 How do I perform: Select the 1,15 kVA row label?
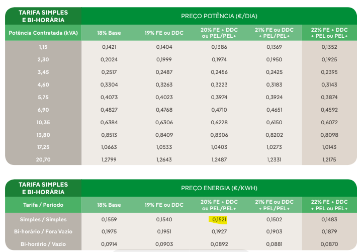(x=43, y=47)
